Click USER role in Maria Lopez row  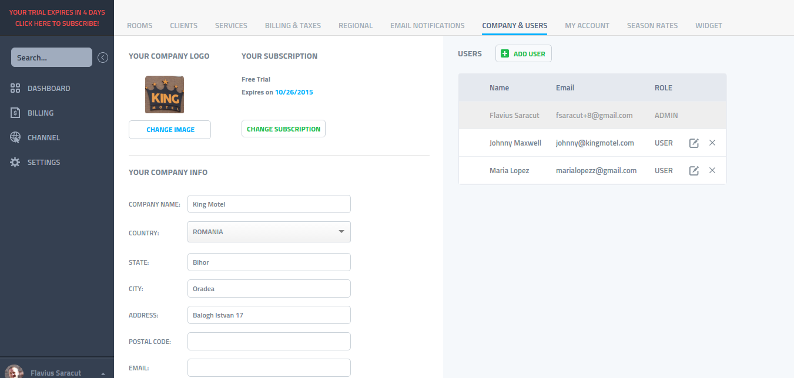click(664, 171)
